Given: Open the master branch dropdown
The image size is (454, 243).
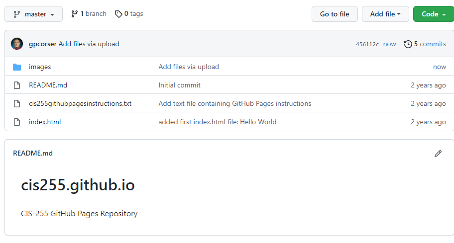Looking at the screenshot, I should point(33,14).
